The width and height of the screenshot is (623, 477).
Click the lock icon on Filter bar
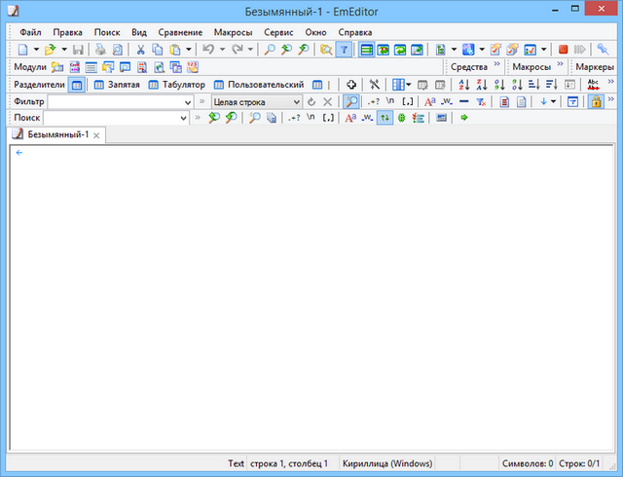click(596, 101)
